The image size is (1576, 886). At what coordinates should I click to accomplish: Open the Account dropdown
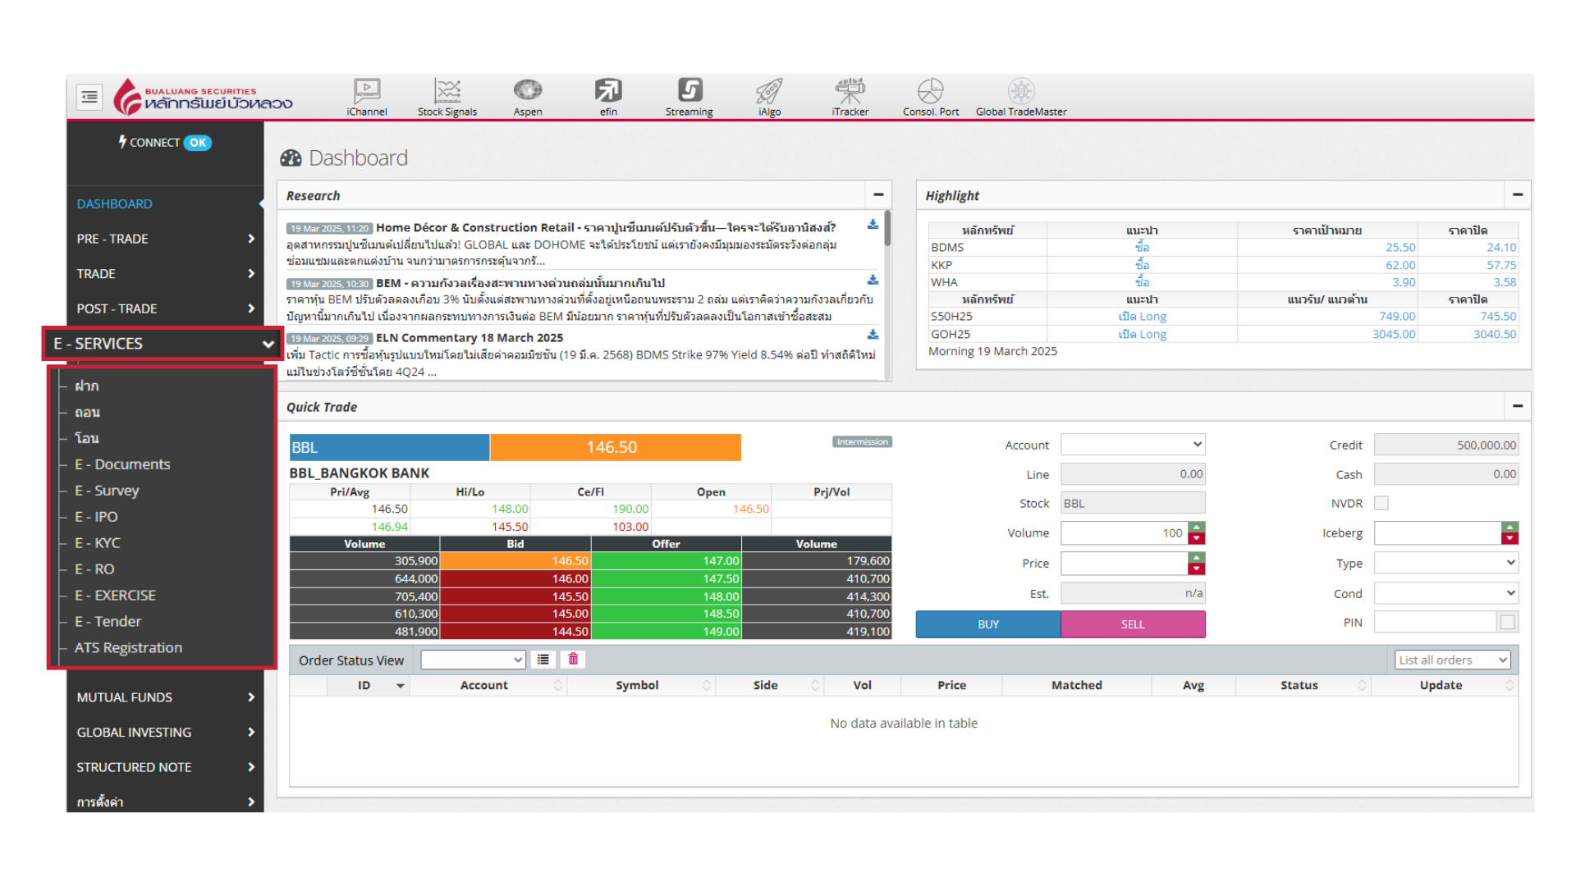click(1133, 445)
